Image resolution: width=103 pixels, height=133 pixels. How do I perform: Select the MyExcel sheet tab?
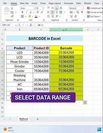pyautogui.click(x=24, y=119)
